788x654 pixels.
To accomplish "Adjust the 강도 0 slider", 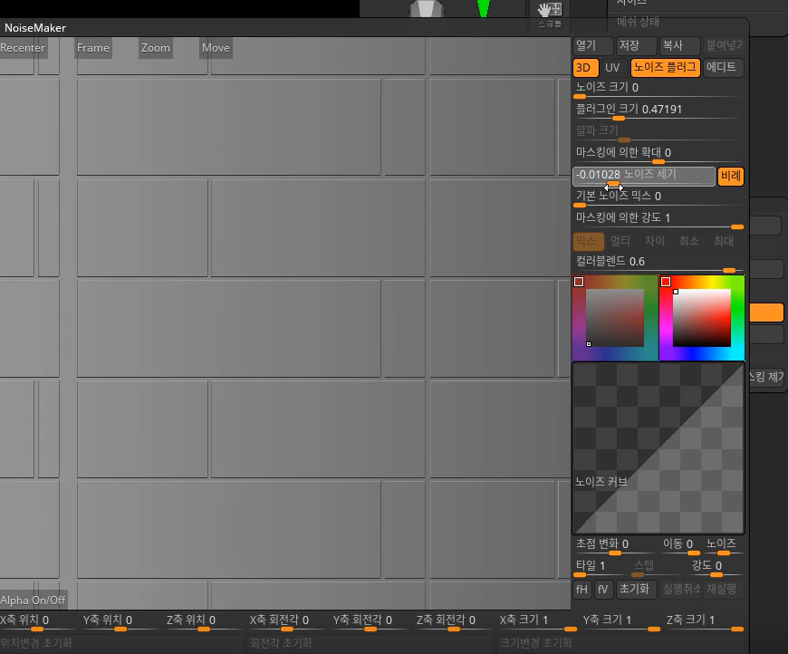I will click(x=716, y=568).
